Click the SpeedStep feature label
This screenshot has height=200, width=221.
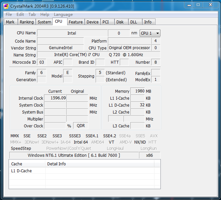pyautogui.click(x=21, y=149)
